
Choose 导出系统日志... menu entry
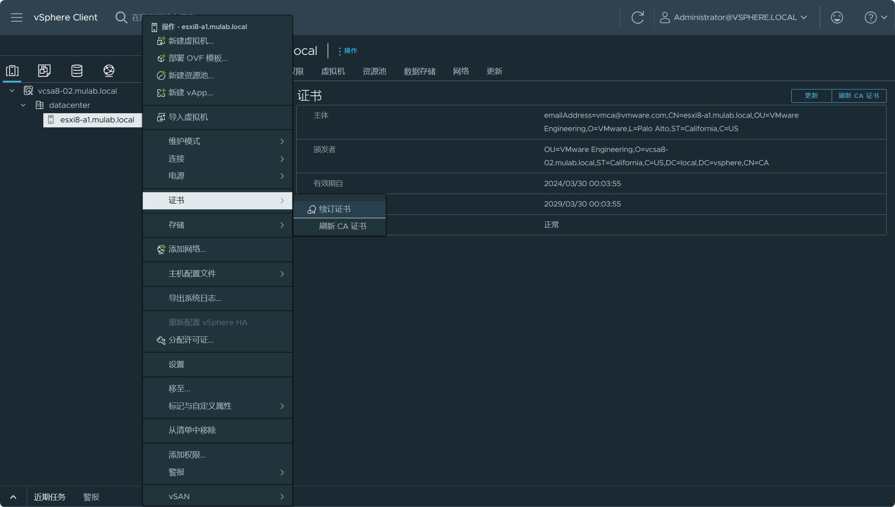[x=217, y=298]
